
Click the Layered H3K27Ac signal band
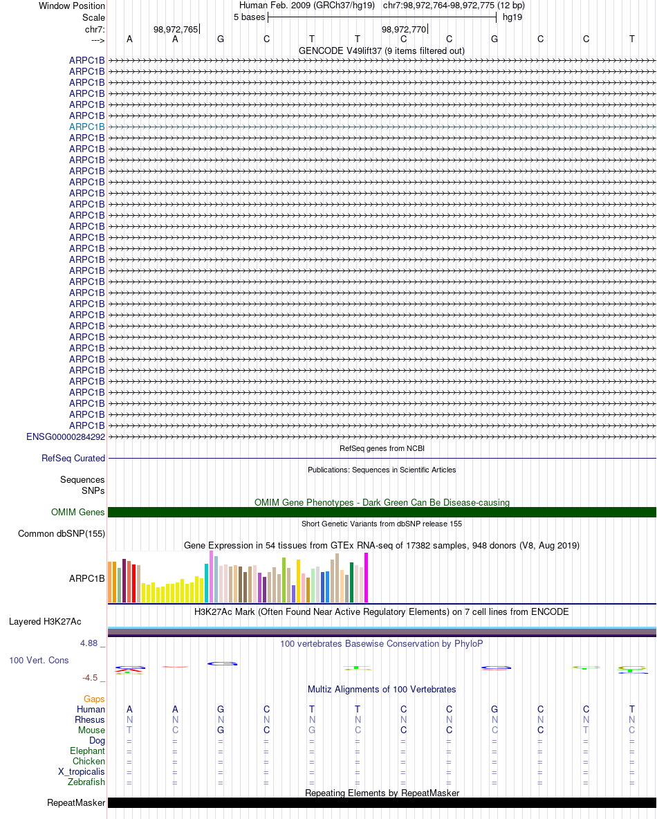click(382, 632)
